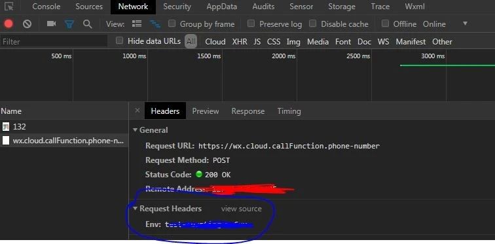Switch to large request rows view icon
This screenshot has height=244, width=495.
tap(137, 24)
